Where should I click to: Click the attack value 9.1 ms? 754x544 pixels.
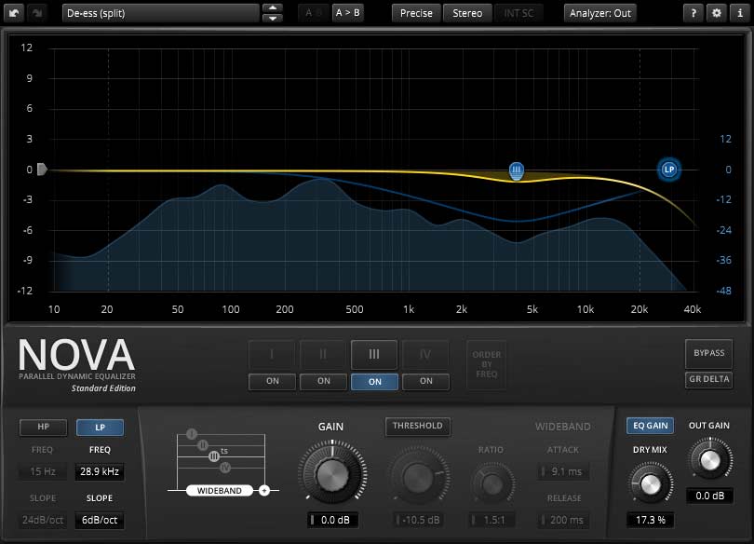coord(563,471)
